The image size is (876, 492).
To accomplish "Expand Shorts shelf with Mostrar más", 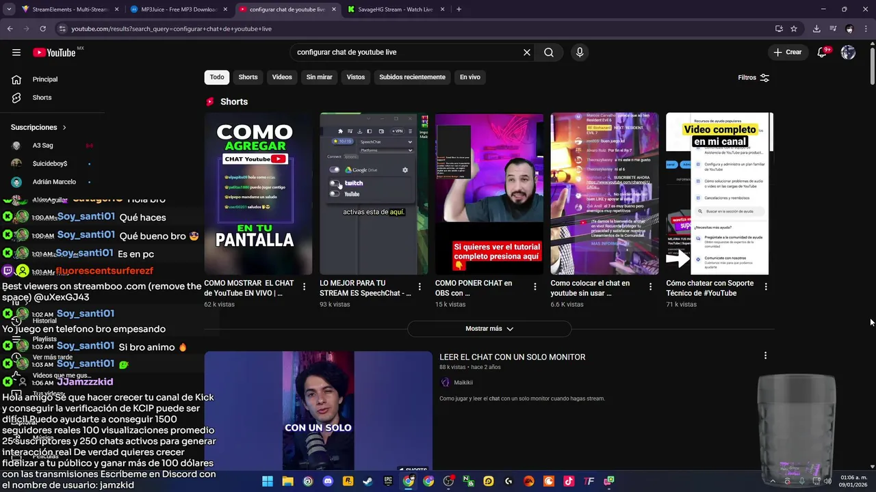I will (489, 329).
